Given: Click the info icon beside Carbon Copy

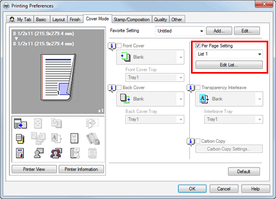Looking at the screenshot, I should pyautogui.click(x=190, y=142).
